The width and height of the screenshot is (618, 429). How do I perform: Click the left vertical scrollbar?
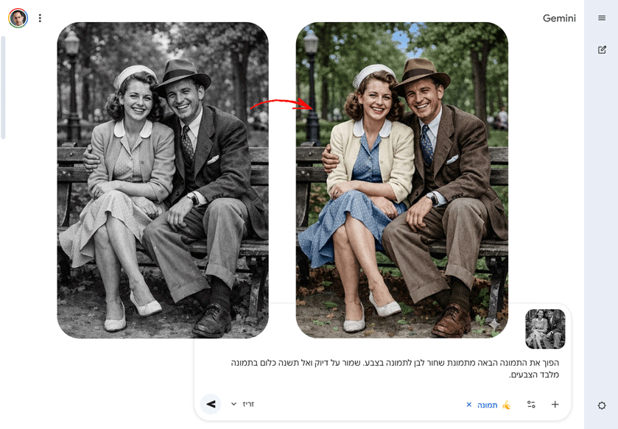click(x=3, y=87)
